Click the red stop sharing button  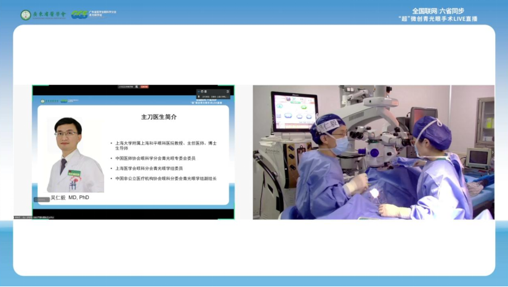coord(144,87)
